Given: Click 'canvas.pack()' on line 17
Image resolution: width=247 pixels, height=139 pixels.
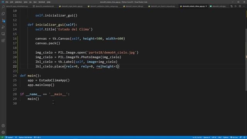Looking at the screenshot, I should point(48,43).
